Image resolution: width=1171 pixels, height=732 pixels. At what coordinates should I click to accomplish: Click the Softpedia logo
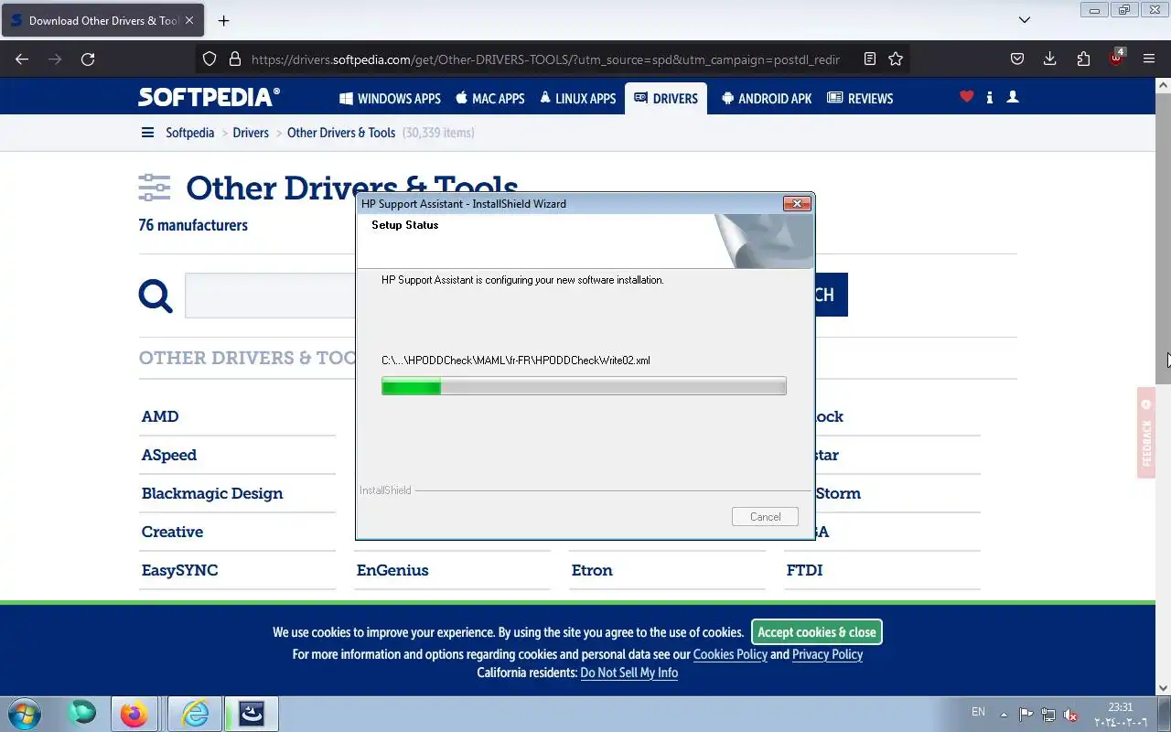tap(209, 97)
